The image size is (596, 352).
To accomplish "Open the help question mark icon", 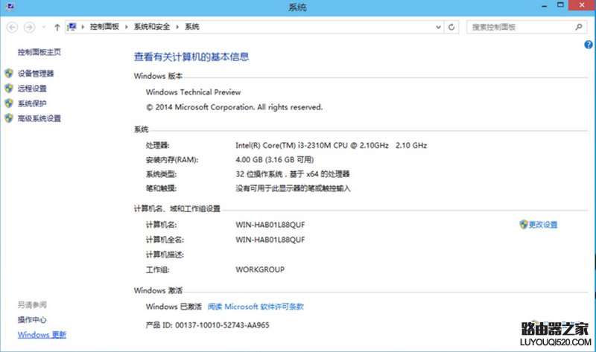I will pyautogui.click(x=589, y=45).
